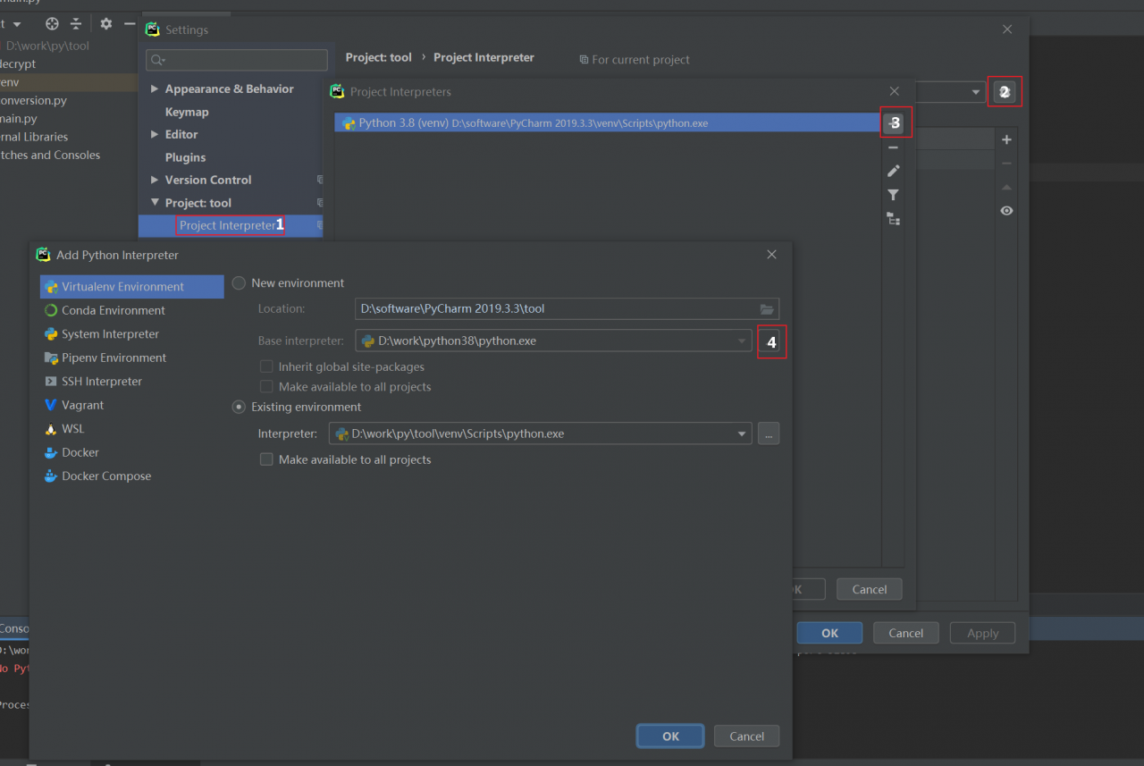
Task: Click OK in Add Python Interpreter dialog
Action: click(670, 737)
